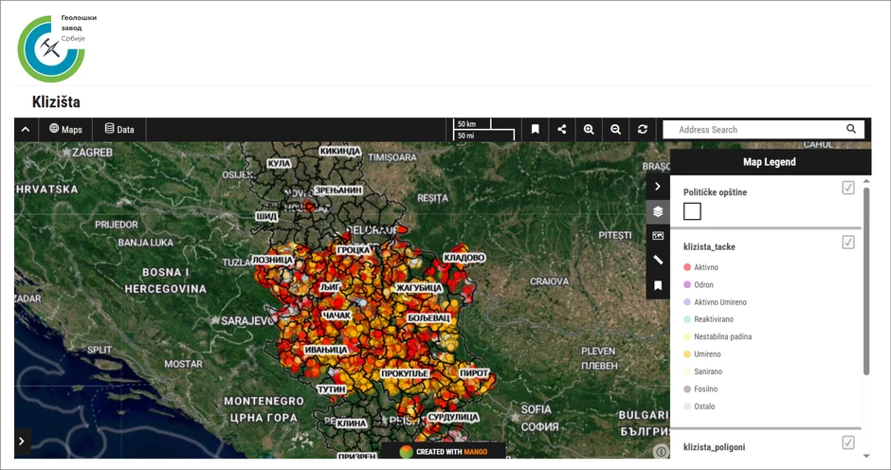891x470 pixels.
Task: Toggle the klizista_tacke layer checkbox
Action: [847, 242]
